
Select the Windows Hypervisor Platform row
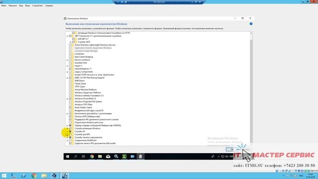87,92
